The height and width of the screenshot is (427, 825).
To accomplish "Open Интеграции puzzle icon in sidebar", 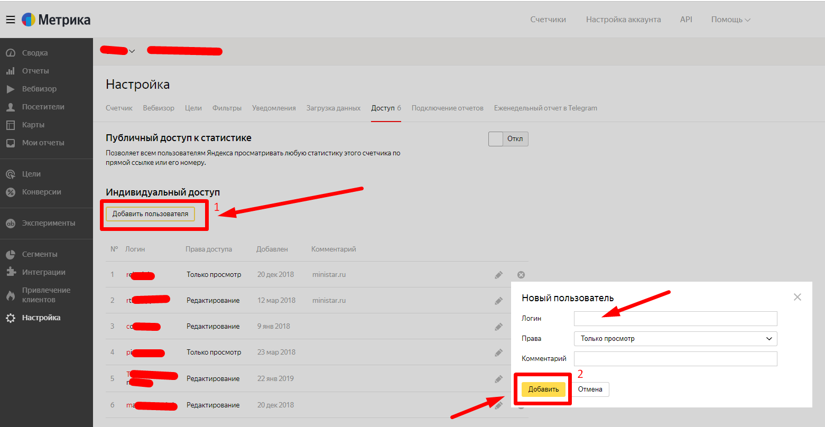I will (10, 272).
